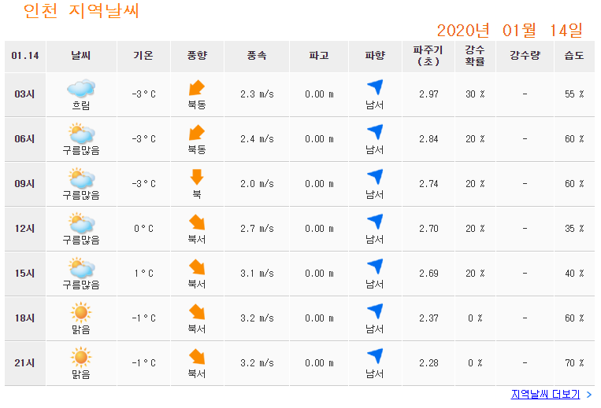Click the 18시 time cell
Screen dimensions: 601x408
coord(25,318)
